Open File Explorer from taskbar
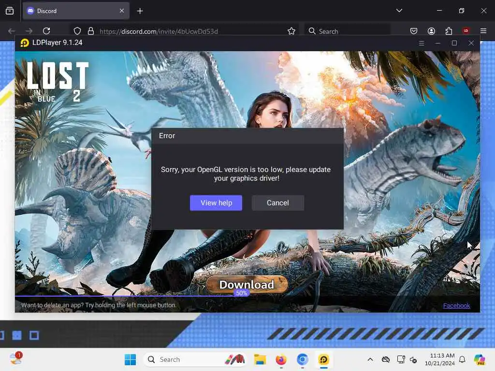The width and height of the screenshot is (495, 371). pos(260,359)
